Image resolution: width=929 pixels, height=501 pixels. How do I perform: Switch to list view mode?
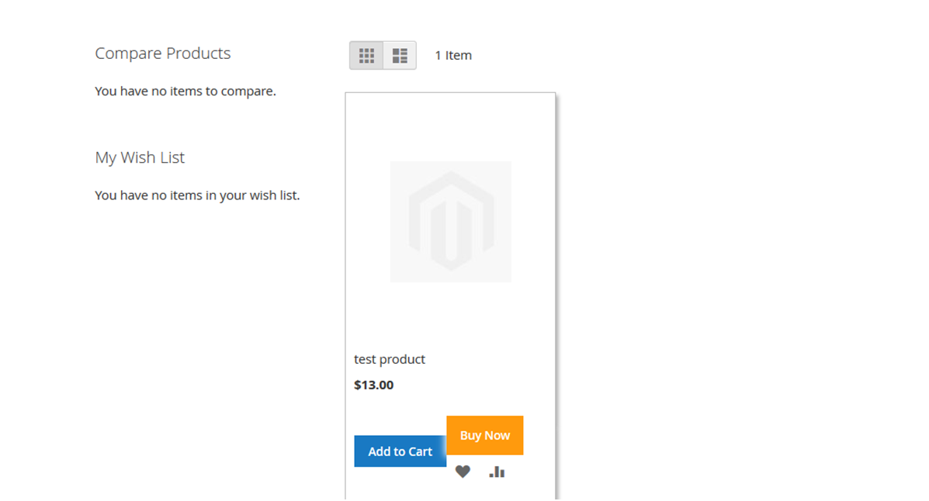400,56
